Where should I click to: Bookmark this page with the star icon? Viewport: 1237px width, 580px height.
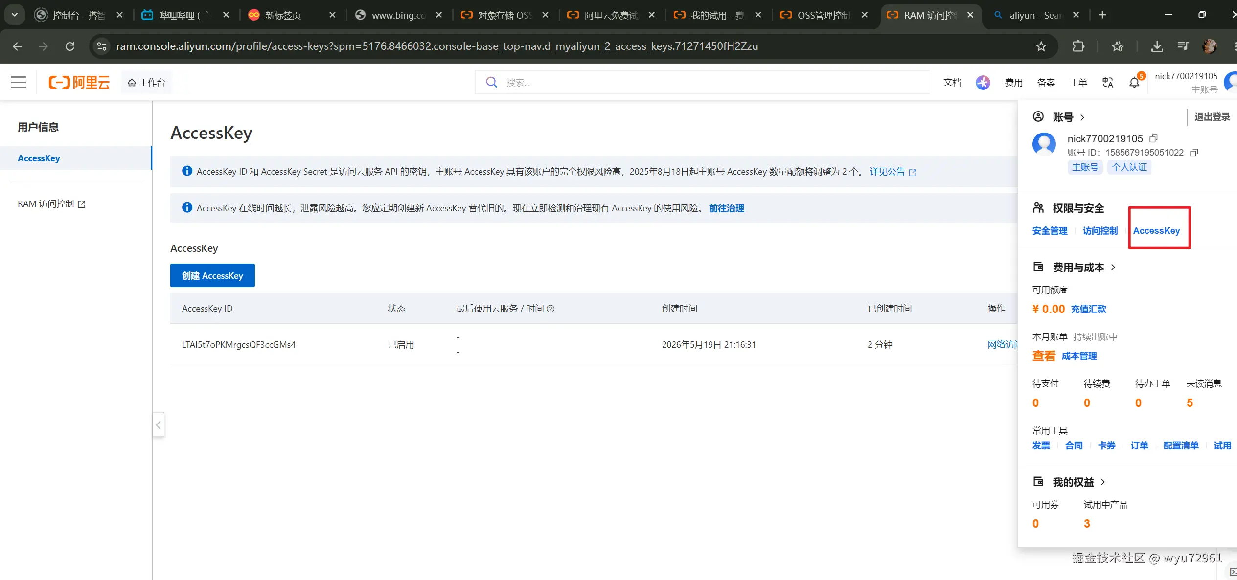1041,46
